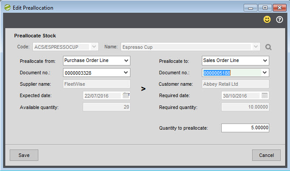290x171 pixels.
Task: Click the Supplier name FleetWise field
Action: pyautogui.click(x=97, y=84)
